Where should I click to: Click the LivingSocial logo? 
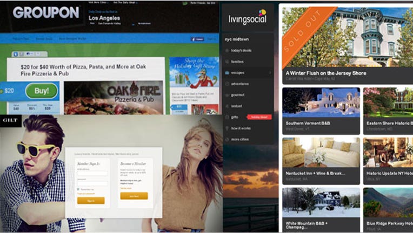pyautogui.click(x=248, y=17)
